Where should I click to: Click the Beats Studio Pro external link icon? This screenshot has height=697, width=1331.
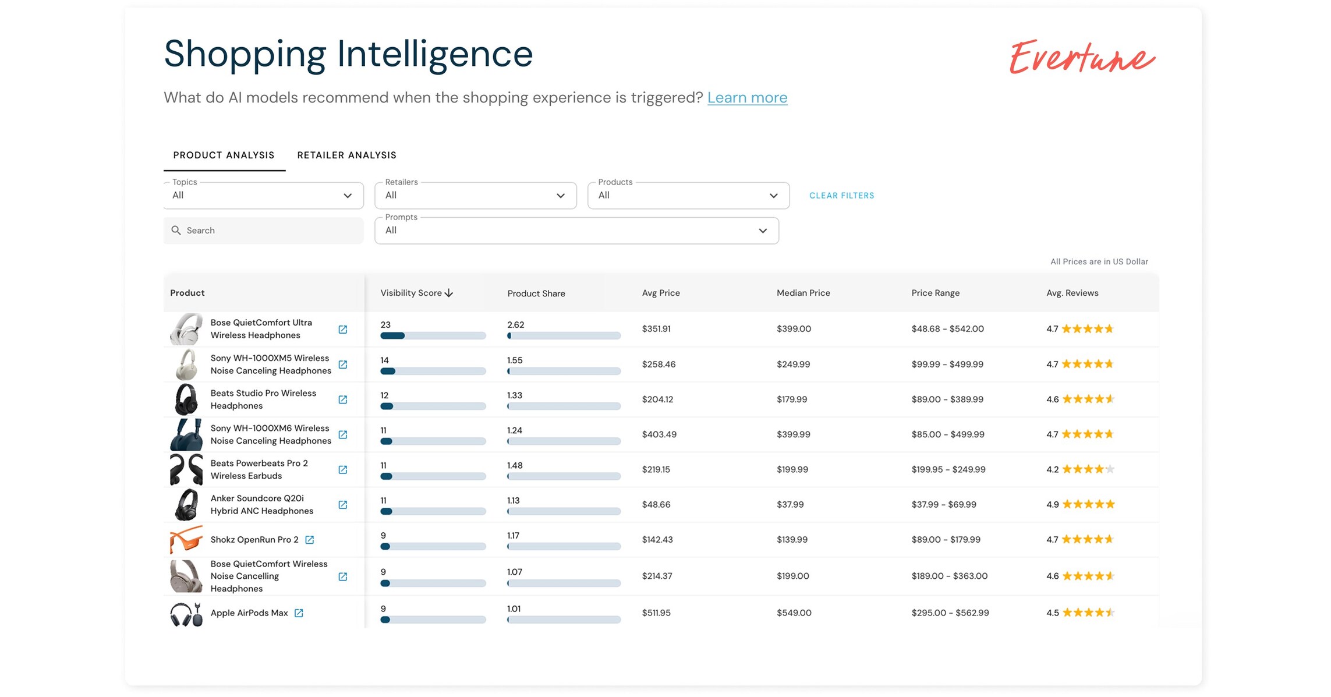(x=342, y=399)
